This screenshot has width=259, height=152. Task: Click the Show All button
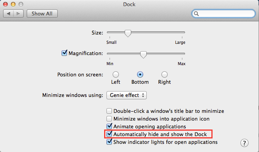tap(42, 14)
